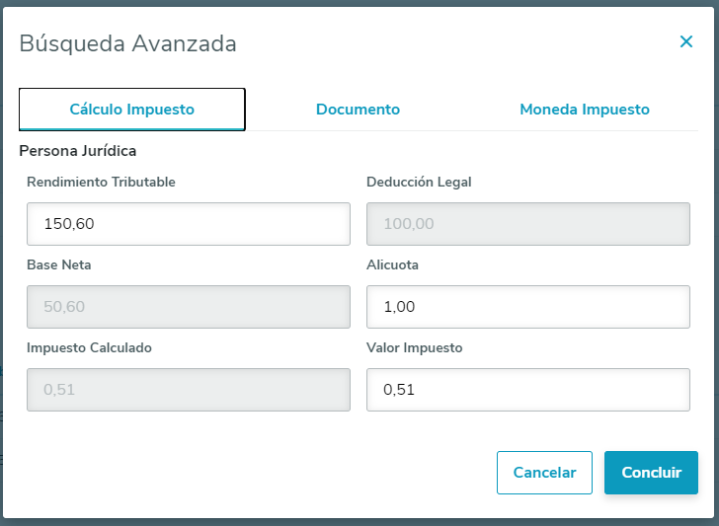Close the Búsqueda Avanzada dialog
Viewport: 719px width, 526px height.
(686, 41)
